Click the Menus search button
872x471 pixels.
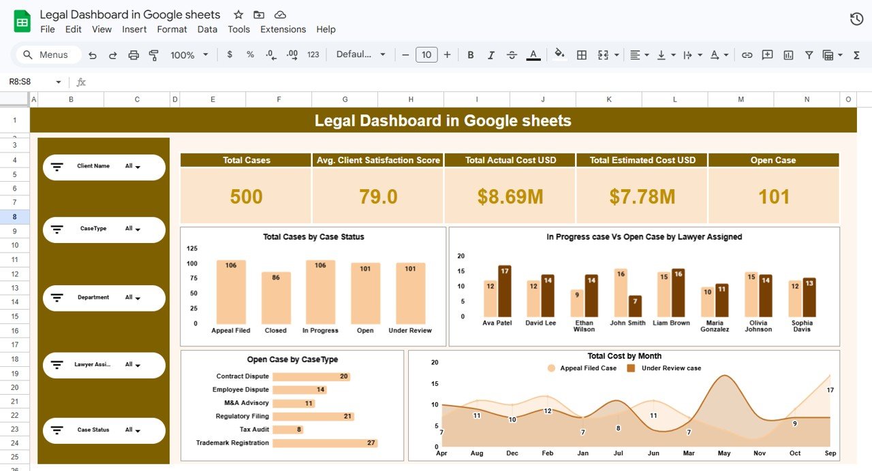(x=46, y=54)
